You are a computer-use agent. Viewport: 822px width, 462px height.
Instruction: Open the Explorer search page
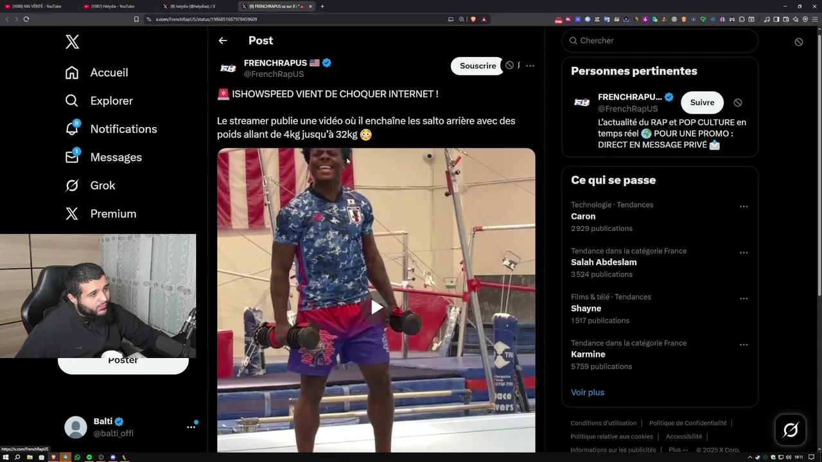click(99, 101)
